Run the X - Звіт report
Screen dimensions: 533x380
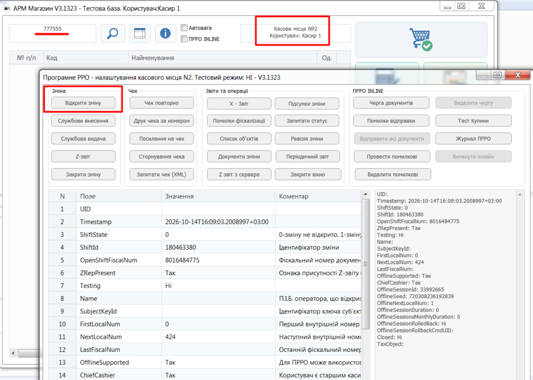pyautogui.click(x=239, y=104)
